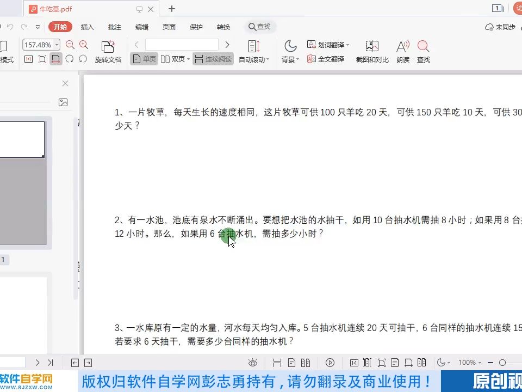Screen dimensions: 522x392
Task: Activate the read-aloud (朗读) feature
Action: pos(402,52)
